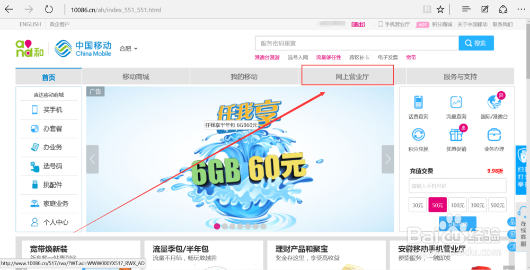The width and height of the screenshot is (530, 270).
Task: Click 跨区补卡 hot search link
Action: (359, 57)
